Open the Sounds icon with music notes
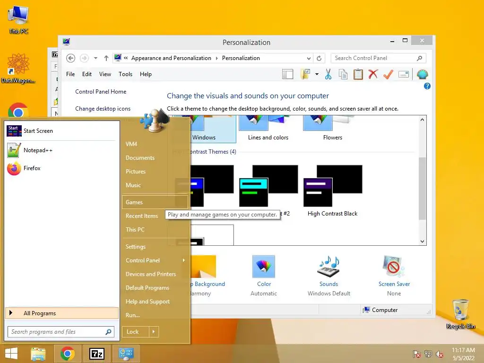Image resolution: width=484 pixels, height=363 pixels. click(x=329, y=267)
